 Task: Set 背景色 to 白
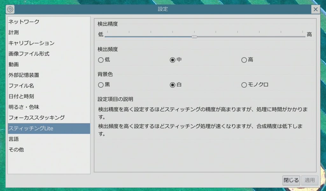173,85
